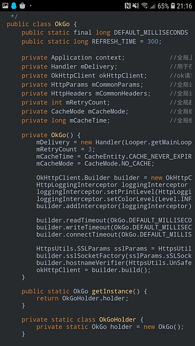Click the builder.readTimeout code line
The width and height of the screenshot is (195, 346).
coord(114,220)
